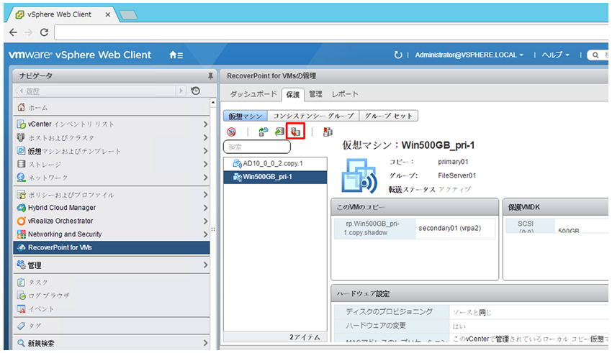The image size is (612, 353).
Task: Click the vRealize Orchestrator icon
Action: pos(21,221)
